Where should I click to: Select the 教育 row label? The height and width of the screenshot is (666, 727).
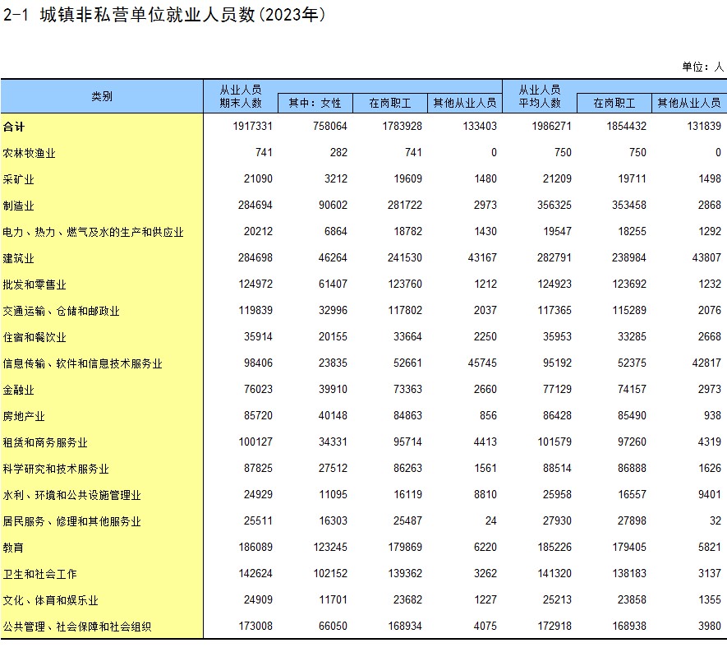pyautogui.click(x=14, y=548)
